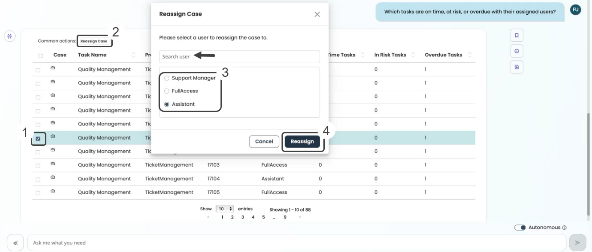Go to page 3 of results
The image size is (592, 252).
coord(243,217)
